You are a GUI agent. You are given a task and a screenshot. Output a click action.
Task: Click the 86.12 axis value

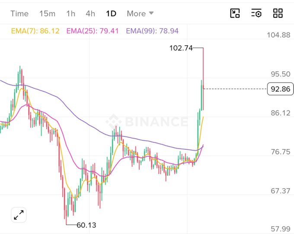(x=281, y=113)
